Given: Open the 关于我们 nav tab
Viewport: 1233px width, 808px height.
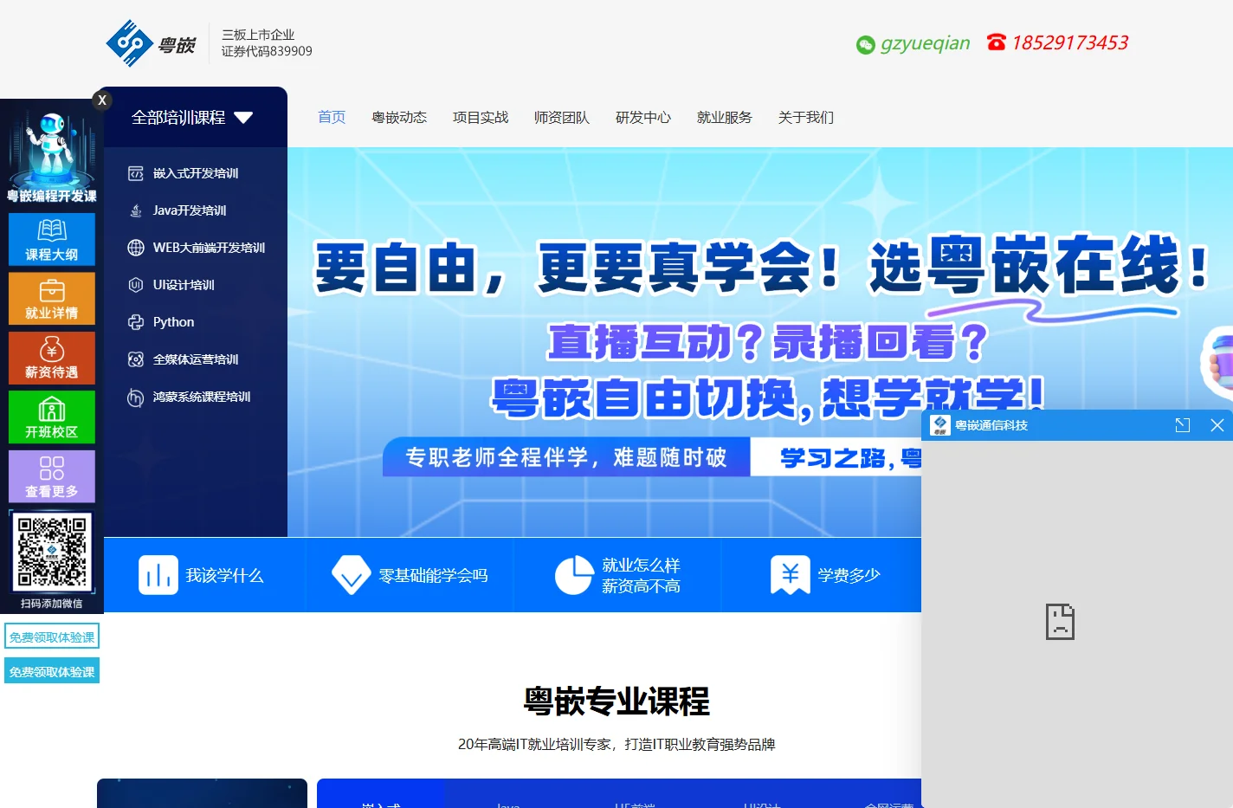Looking at the screenshot, I should tap(806, 117).
